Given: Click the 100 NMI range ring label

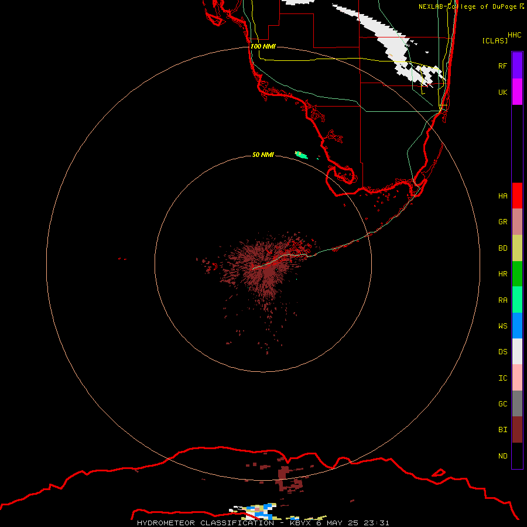Looking at the screenshot, I should pos(263,46).
